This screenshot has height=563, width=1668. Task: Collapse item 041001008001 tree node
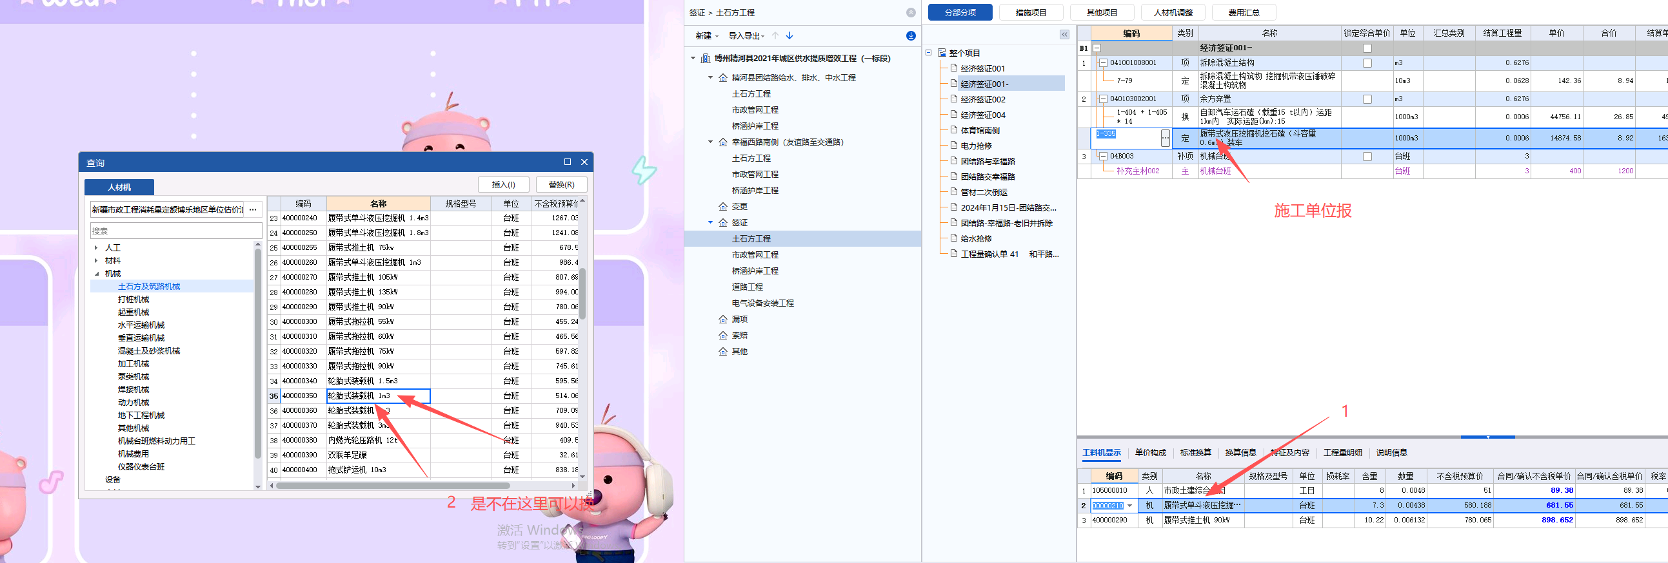tap(1104, 62)
